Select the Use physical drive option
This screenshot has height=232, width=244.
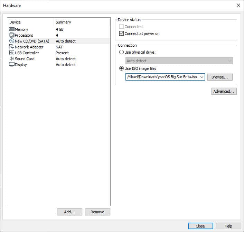tap(121, 52)
